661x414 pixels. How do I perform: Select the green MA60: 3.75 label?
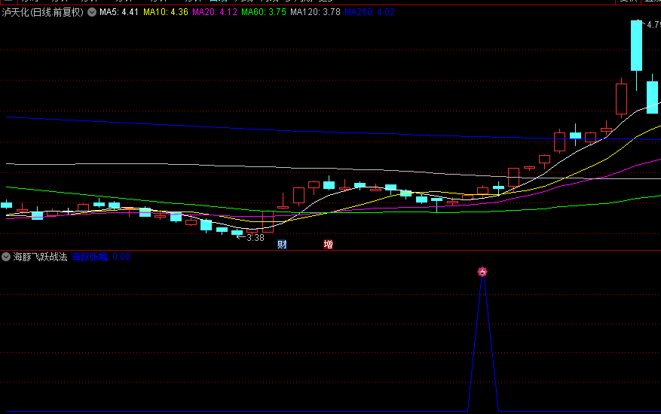coord(264,12)
